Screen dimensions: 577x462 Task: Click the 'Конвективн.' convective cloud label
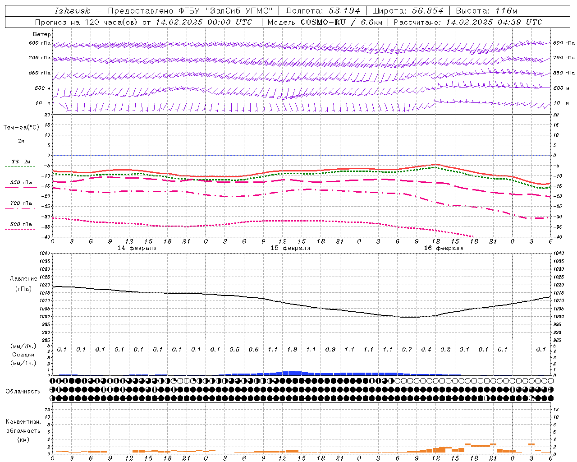pyautogui.click(x=23, y=422)
